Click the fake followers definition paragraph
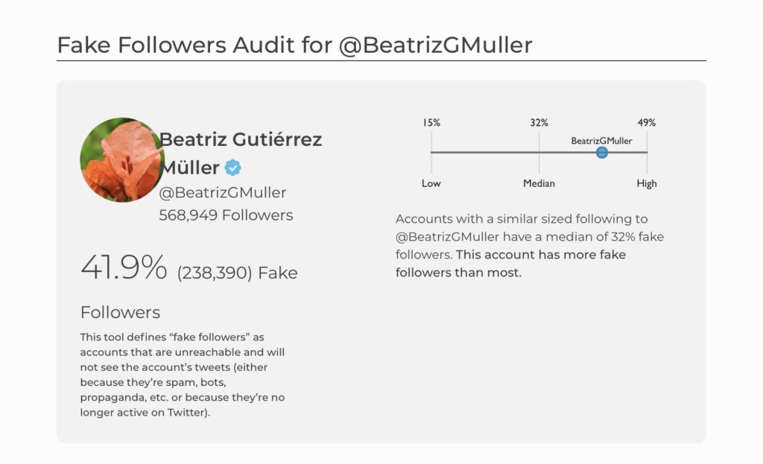The image size is (763, 464). pyautogui.click(x=183, y=375)
